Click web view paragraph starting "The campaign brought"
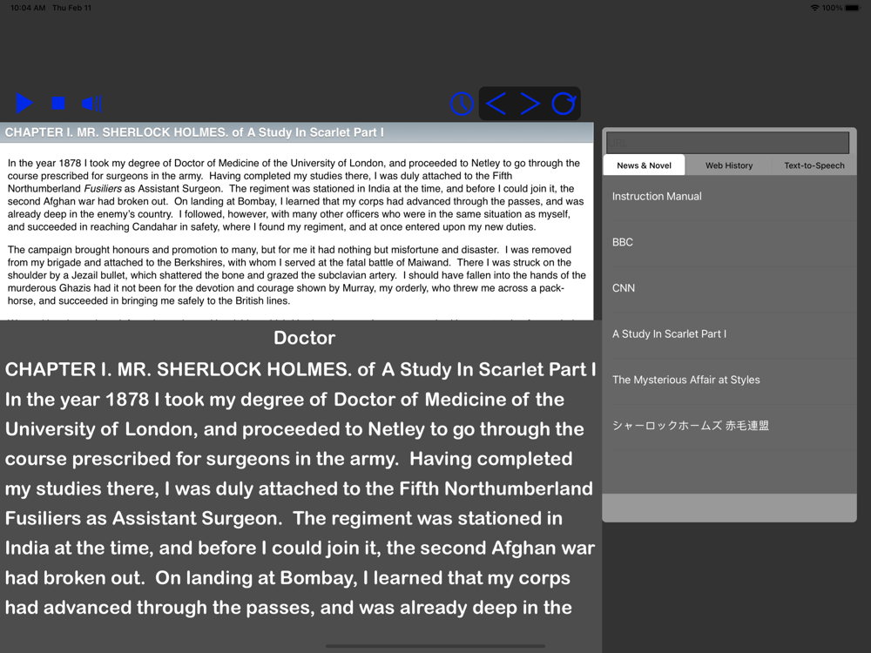The image size is (871, 653). pyautogui.click(x=297, y=275)
